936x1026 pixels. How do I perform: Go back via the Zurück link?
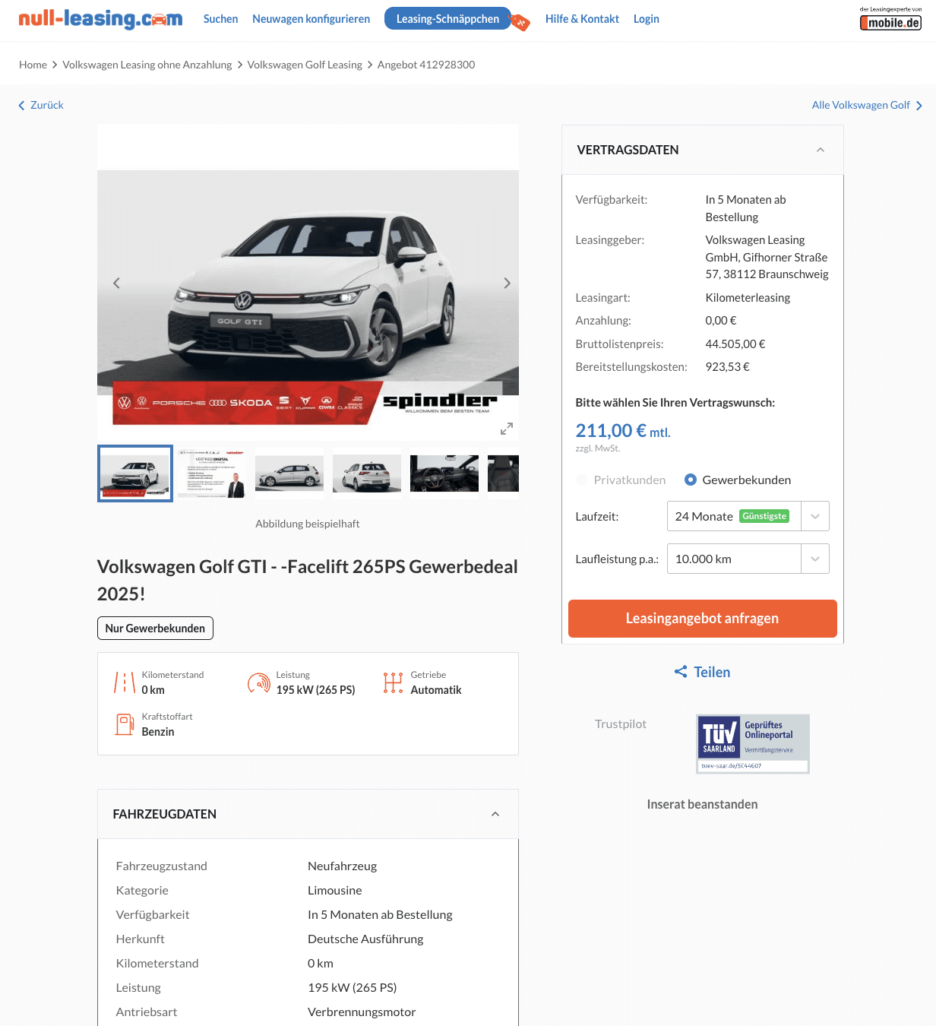pos(41,105)
